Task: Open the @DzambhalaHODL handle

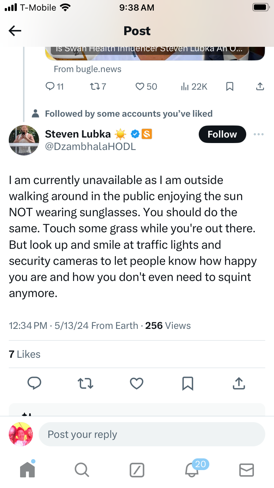Action: tap(90, 146)
